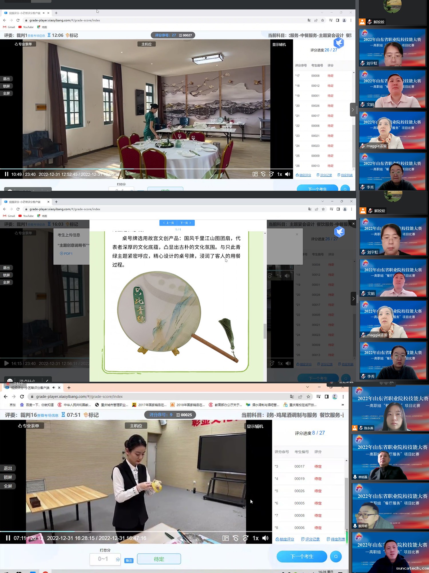This screenshot has width=429, height=573.
Task: Mute the speaker icon in the 12:06 window player
Action: pyautogui.click(x=288, y=174)
